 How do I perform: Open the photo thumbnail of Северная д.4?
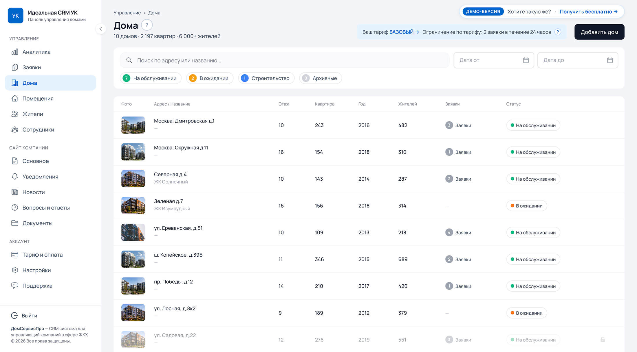tap(133, 179)
